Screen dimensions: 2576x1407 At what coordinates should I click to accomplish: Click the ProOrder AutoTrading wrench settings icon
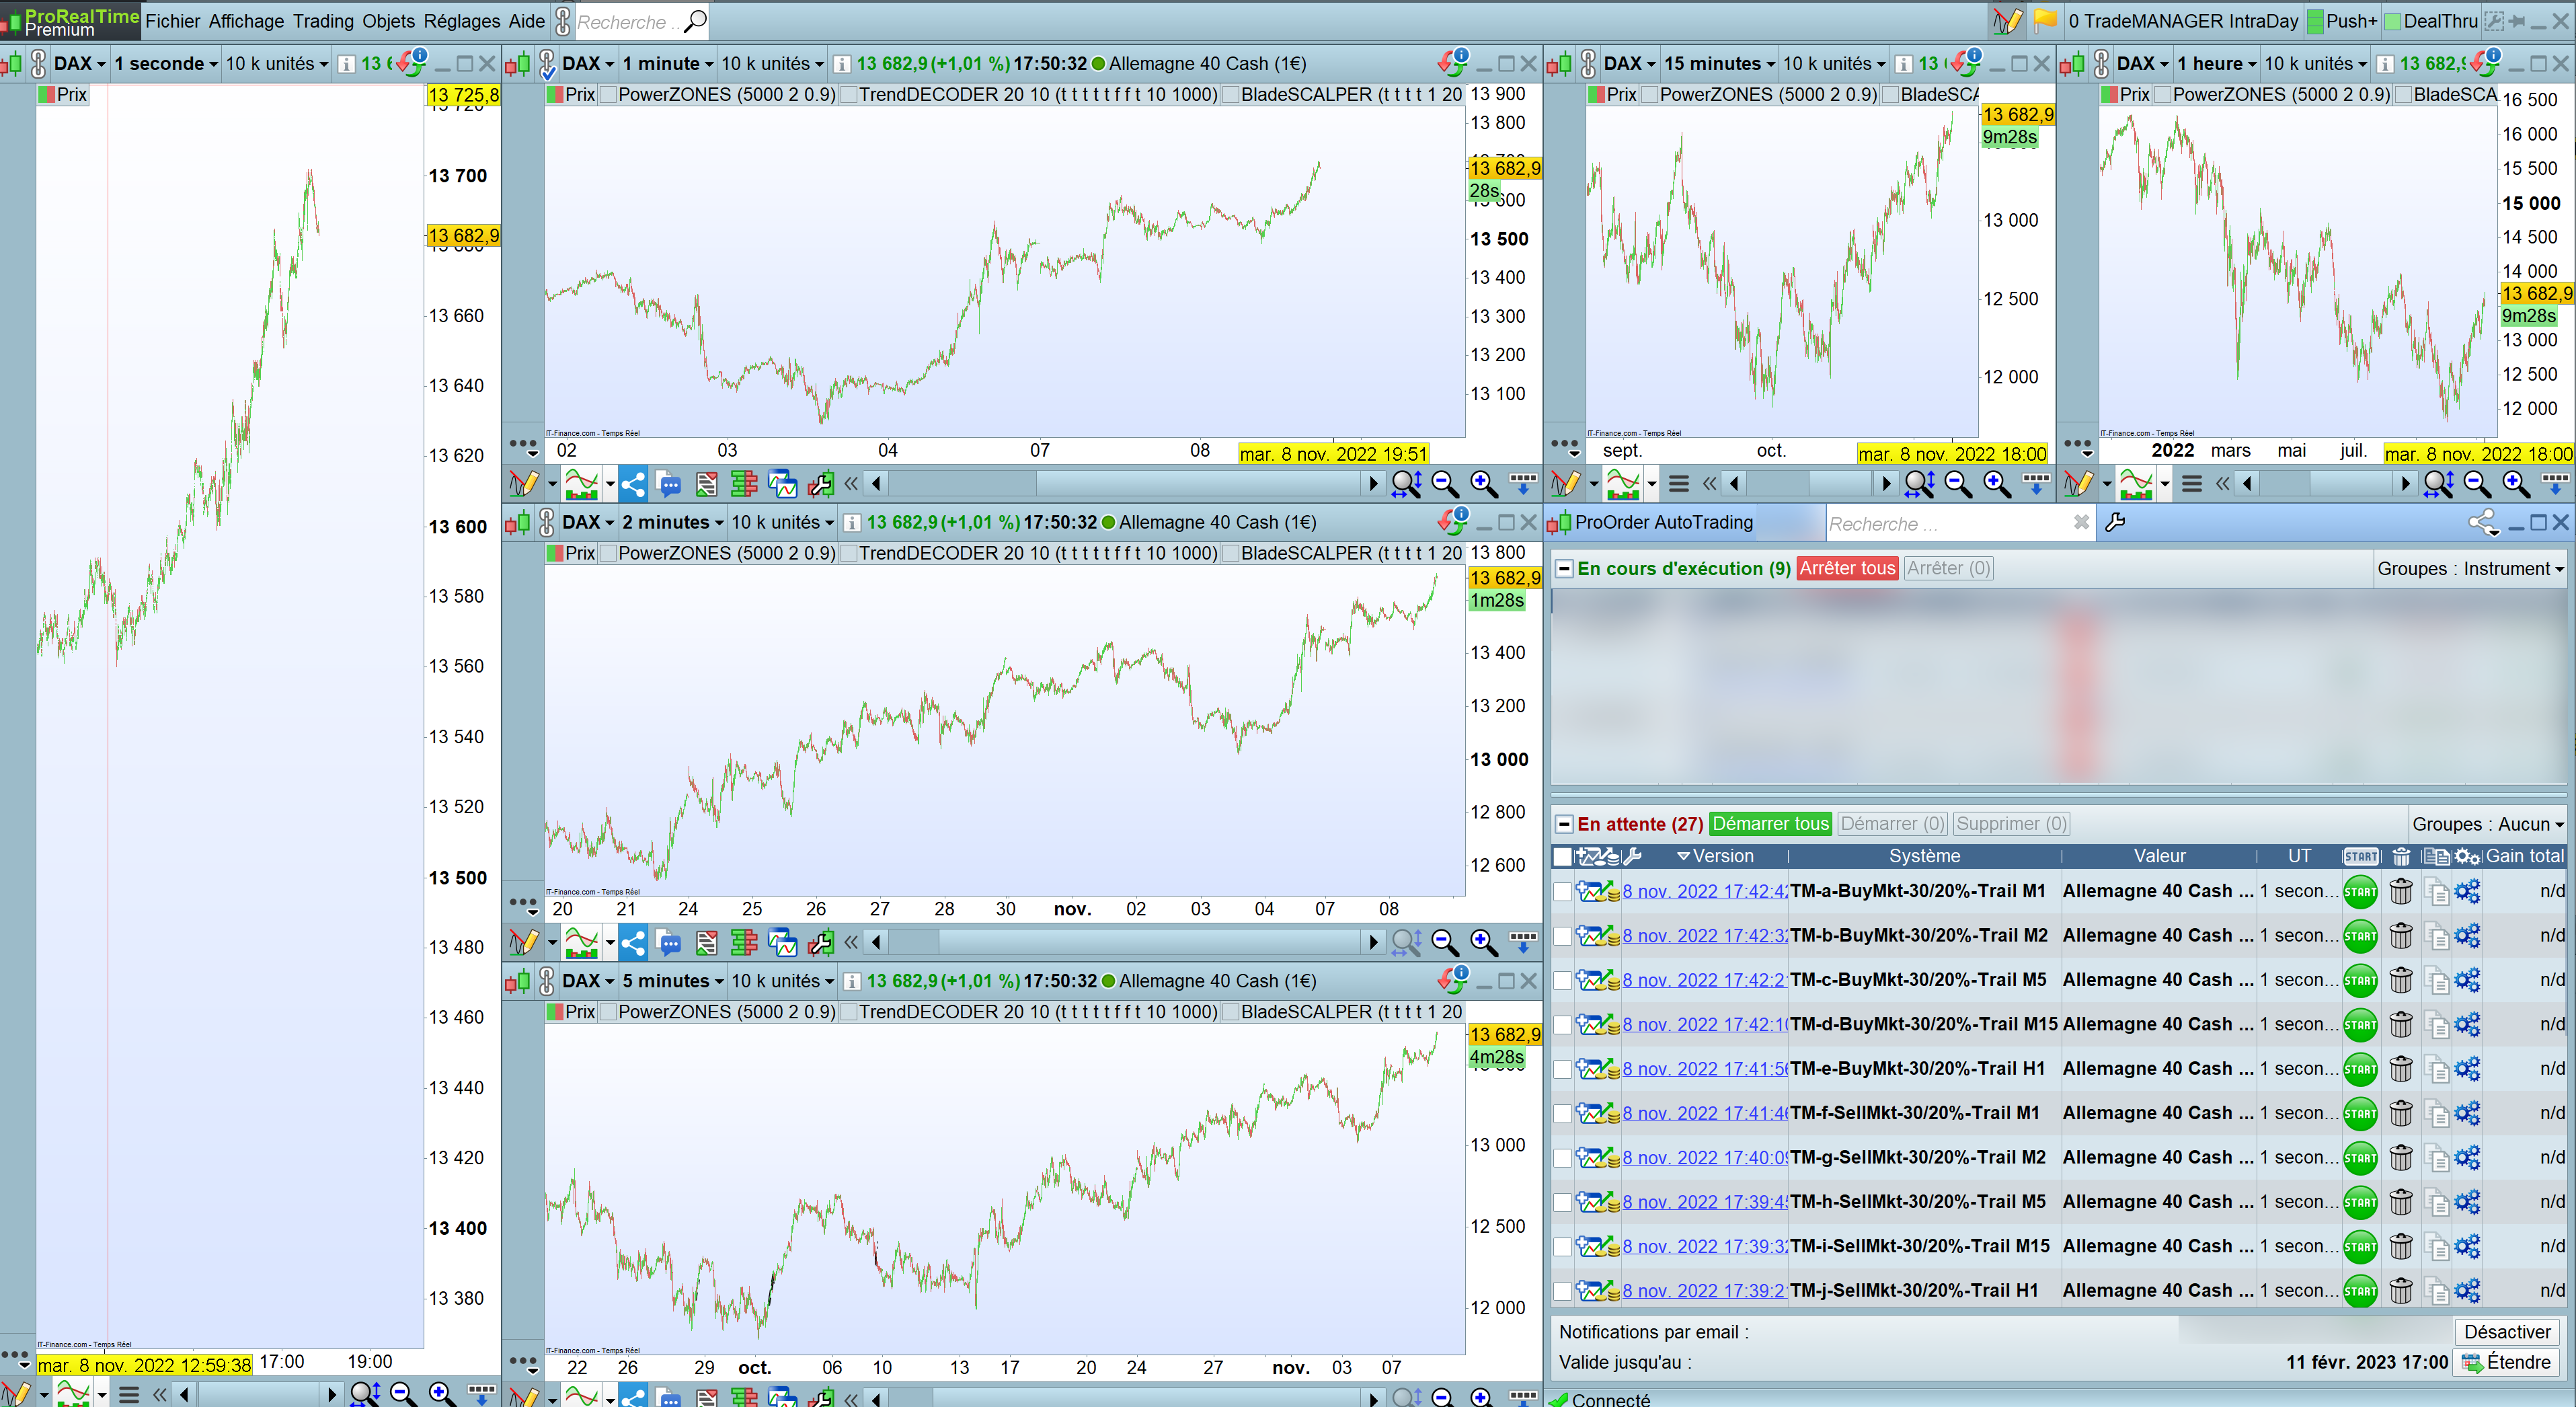2115,522
